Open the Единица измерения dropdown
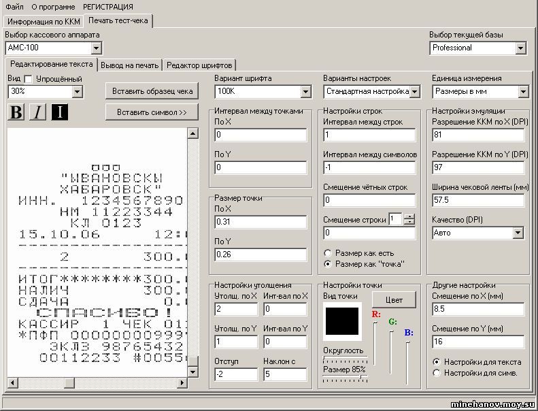 pos(523,92)
